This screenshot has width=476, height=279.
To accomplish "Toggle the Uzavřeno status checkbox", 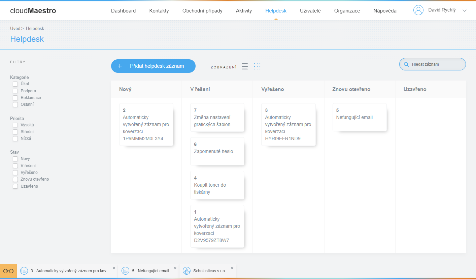I will click(15, 186).
